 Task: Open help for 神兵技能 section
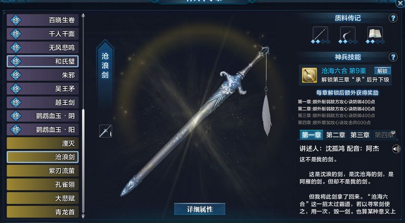click(393, 57)
